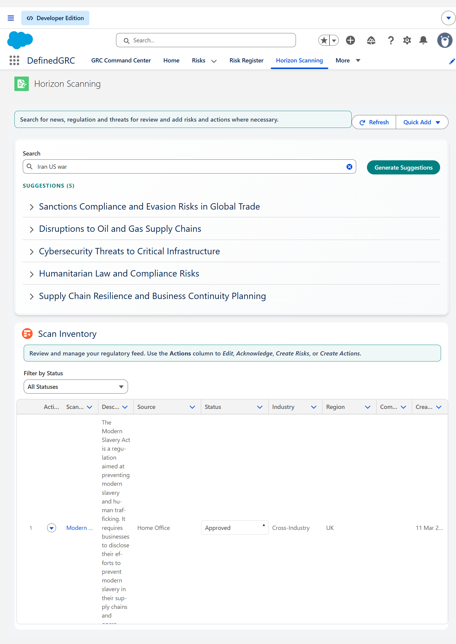The width and height of the screenshot is (456, 644).
Task: Open row 1 actions dropdown arrow
Action: tap(52, 528)
